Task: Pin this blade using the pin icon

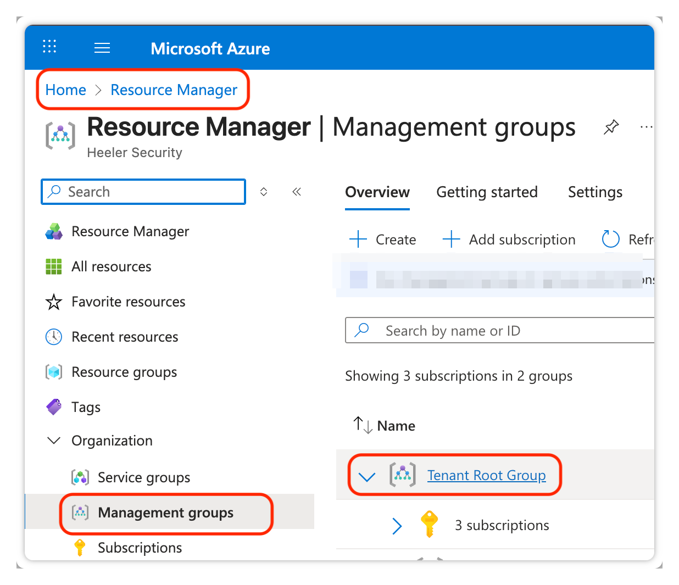Action: pyautogui.click(x=611, y=127)
